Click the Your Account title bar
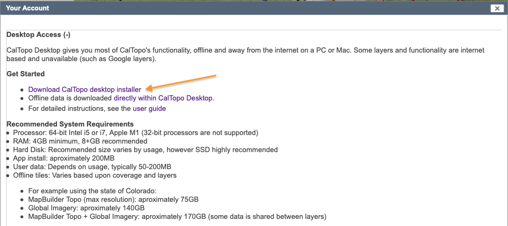The image size is (508, 226). [x=237, y=8]
